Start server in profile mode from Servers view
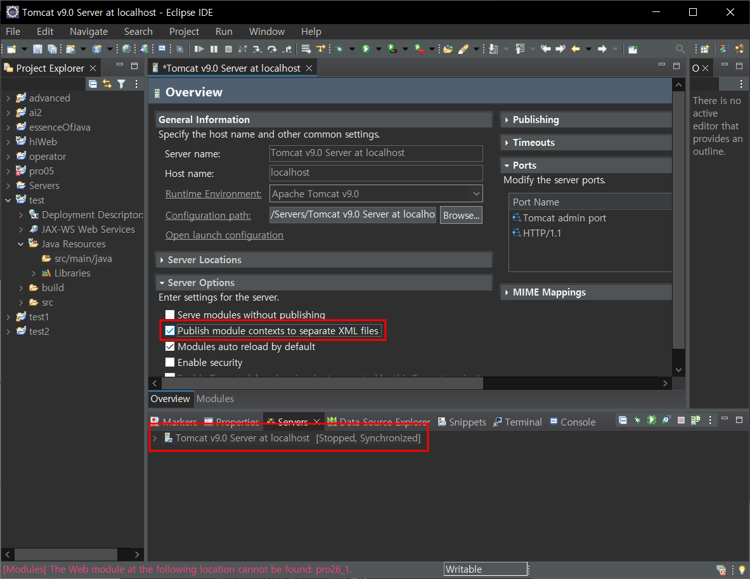 (x=666, y=420)
